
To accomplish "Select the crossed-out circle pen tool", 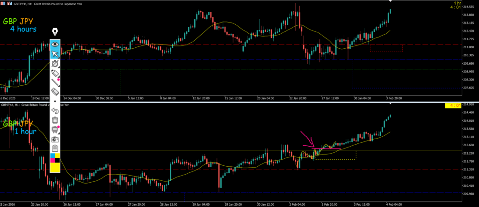I will click(55, 63).
